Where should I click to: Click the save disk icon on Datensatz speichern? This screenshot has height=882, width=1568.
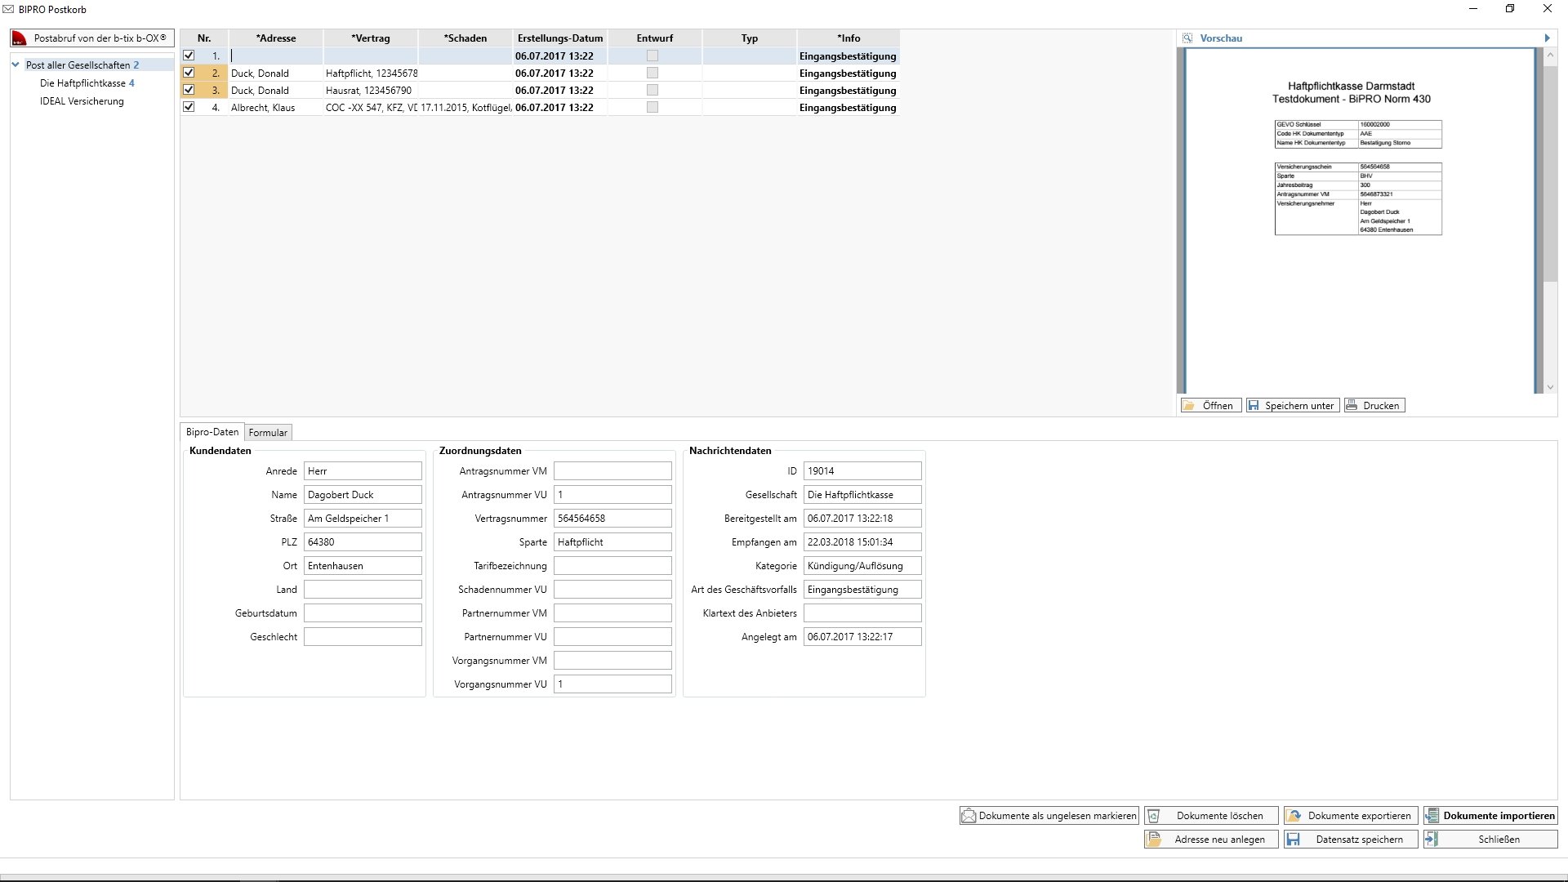pyautogui.click(x=1294, y=840)
